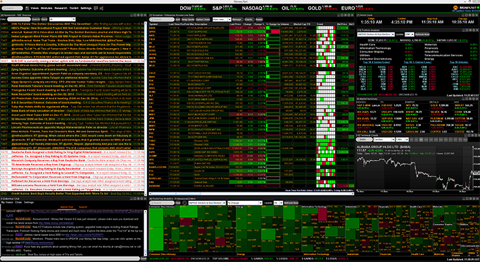Open My Status menu in Member Chat
This screenshot has width=480, height=262.
(7, 202)
